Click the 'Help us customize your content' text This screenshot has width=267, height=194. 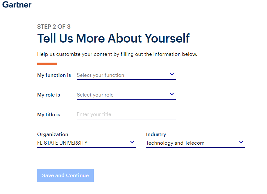pos(117,54)
